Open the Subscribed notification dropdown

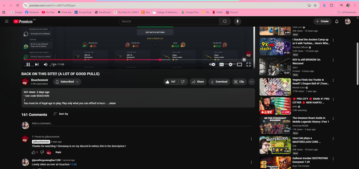[67, 82]
